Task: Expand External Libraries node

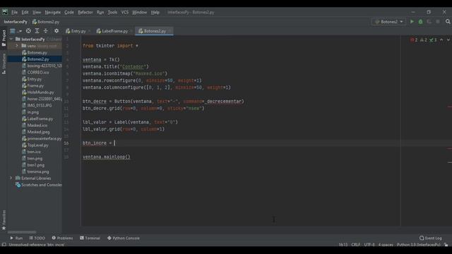Action: point(11,178)
